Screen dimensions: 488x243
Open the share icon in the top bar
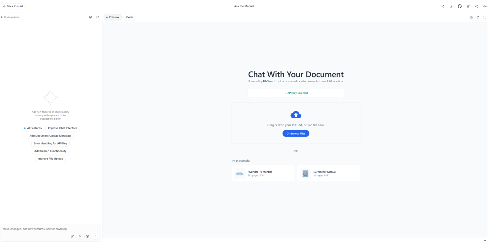click(477, 6)
